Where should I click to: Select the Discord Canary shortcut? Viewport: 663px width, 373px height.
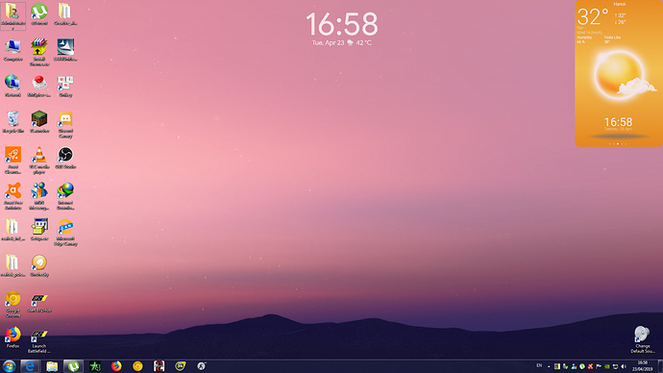click(65, 124)
